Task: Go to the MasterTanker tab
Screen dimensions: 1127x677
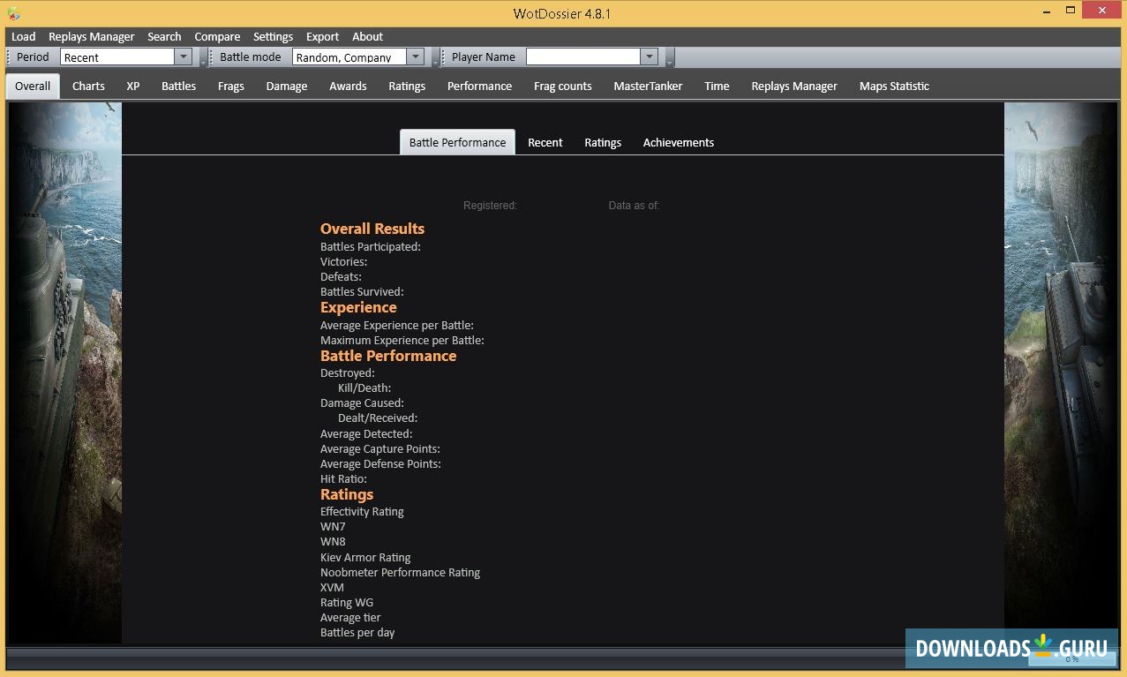Action: (x=648, y=86)
